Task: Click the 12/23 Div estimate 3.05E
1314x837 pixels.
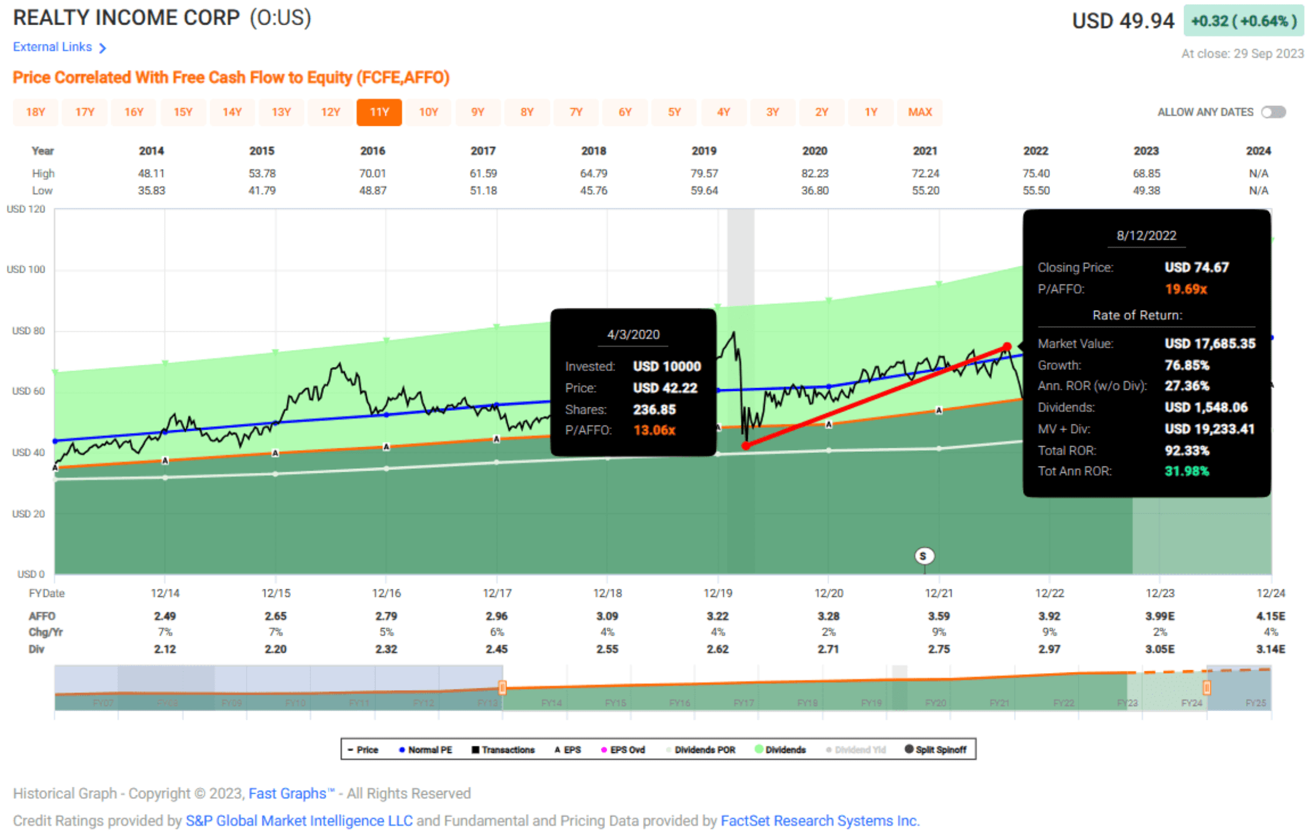Action: coord(1160,650)
